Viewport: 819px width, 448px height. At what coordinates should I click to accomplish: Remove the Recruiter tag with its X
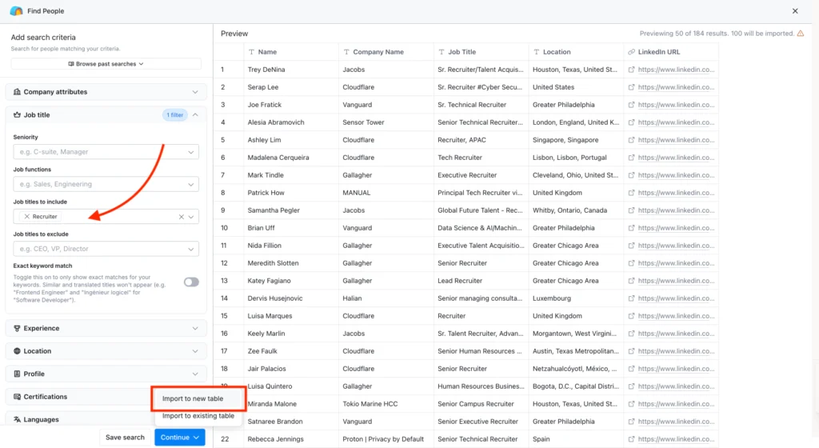pyautogui.click(x=27, y=217)
